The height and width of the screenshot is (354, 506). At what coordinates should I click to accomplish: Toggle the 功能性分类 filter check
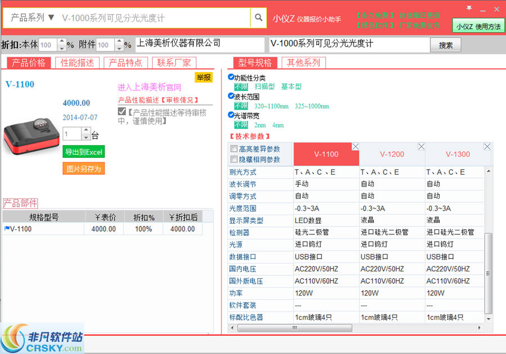pos(231,77)
